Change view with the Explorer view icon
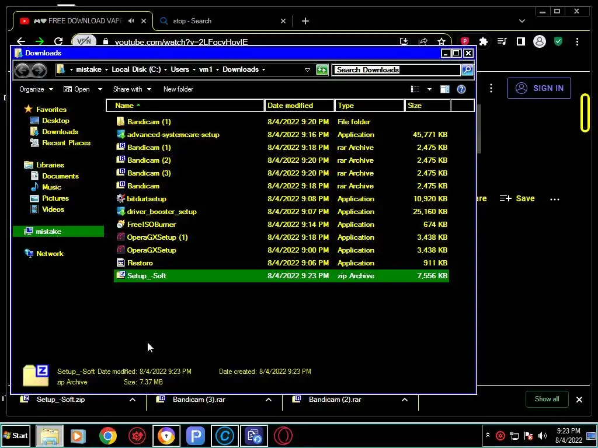Viewport: 598px width, 448px height. click(415, 89)
